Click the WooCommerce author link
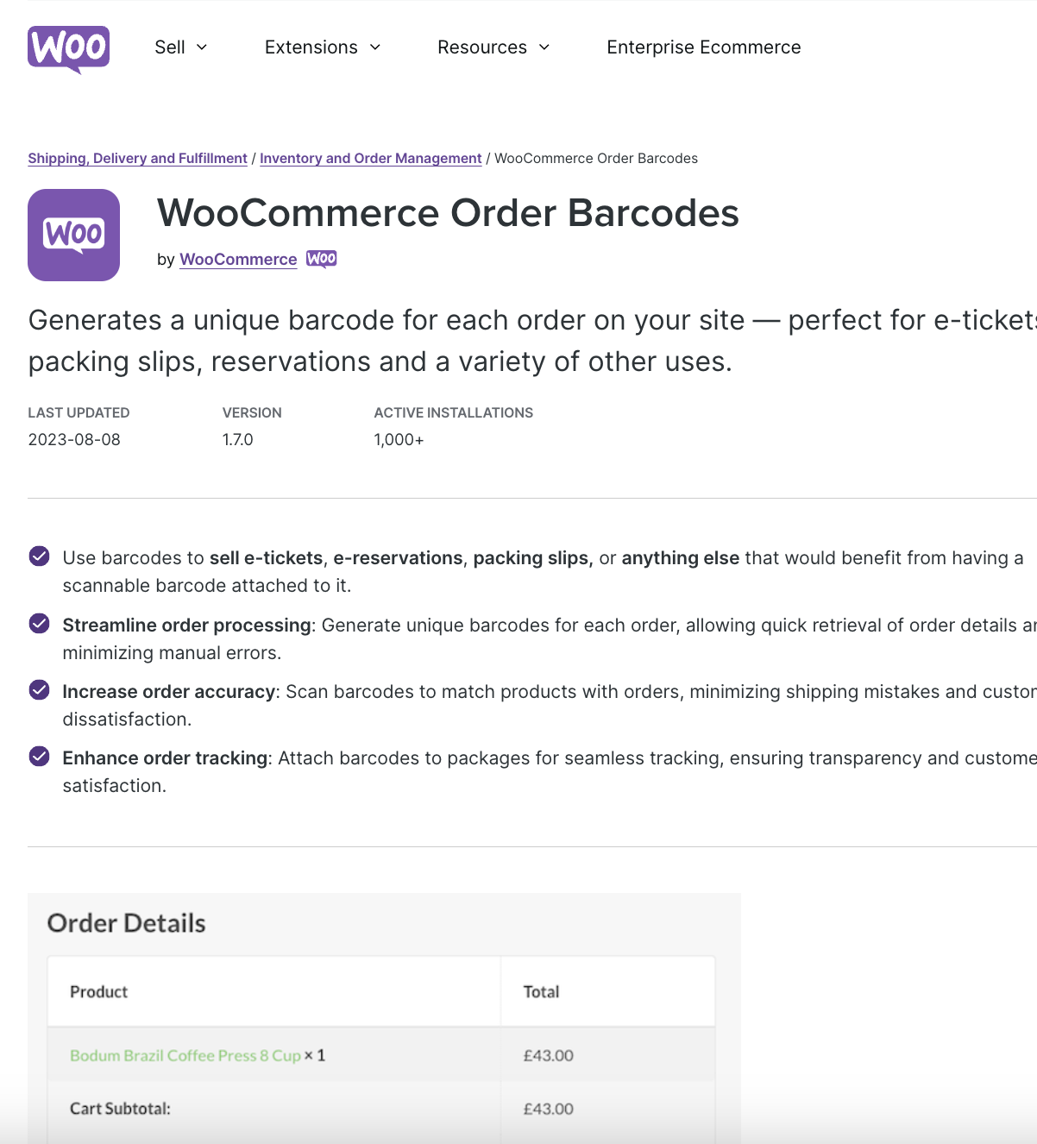The width and height of the screenshot is (1037, 1144). point(238,259)
